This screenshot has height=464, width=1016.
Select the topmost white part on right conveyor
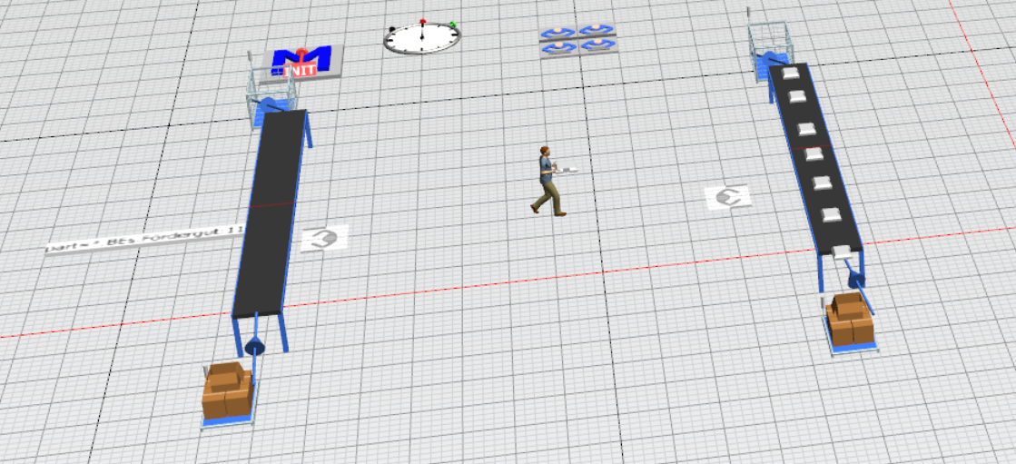791,74
